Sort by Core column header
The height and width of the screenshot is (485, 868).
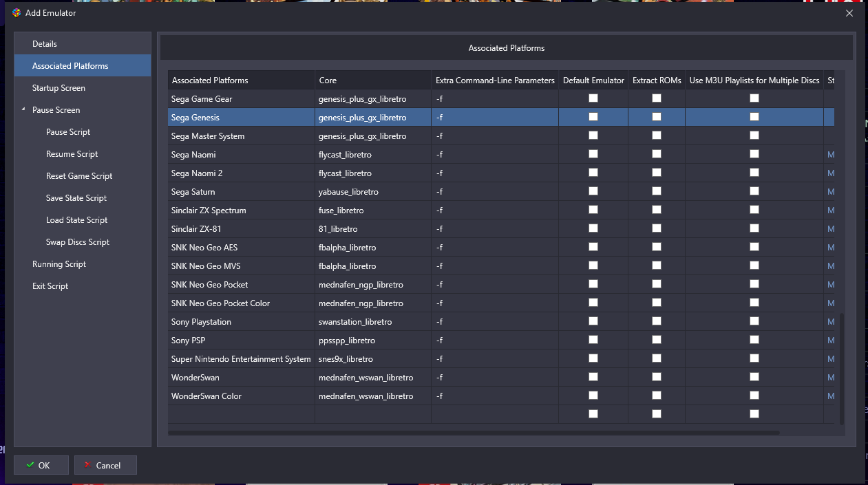373,80
